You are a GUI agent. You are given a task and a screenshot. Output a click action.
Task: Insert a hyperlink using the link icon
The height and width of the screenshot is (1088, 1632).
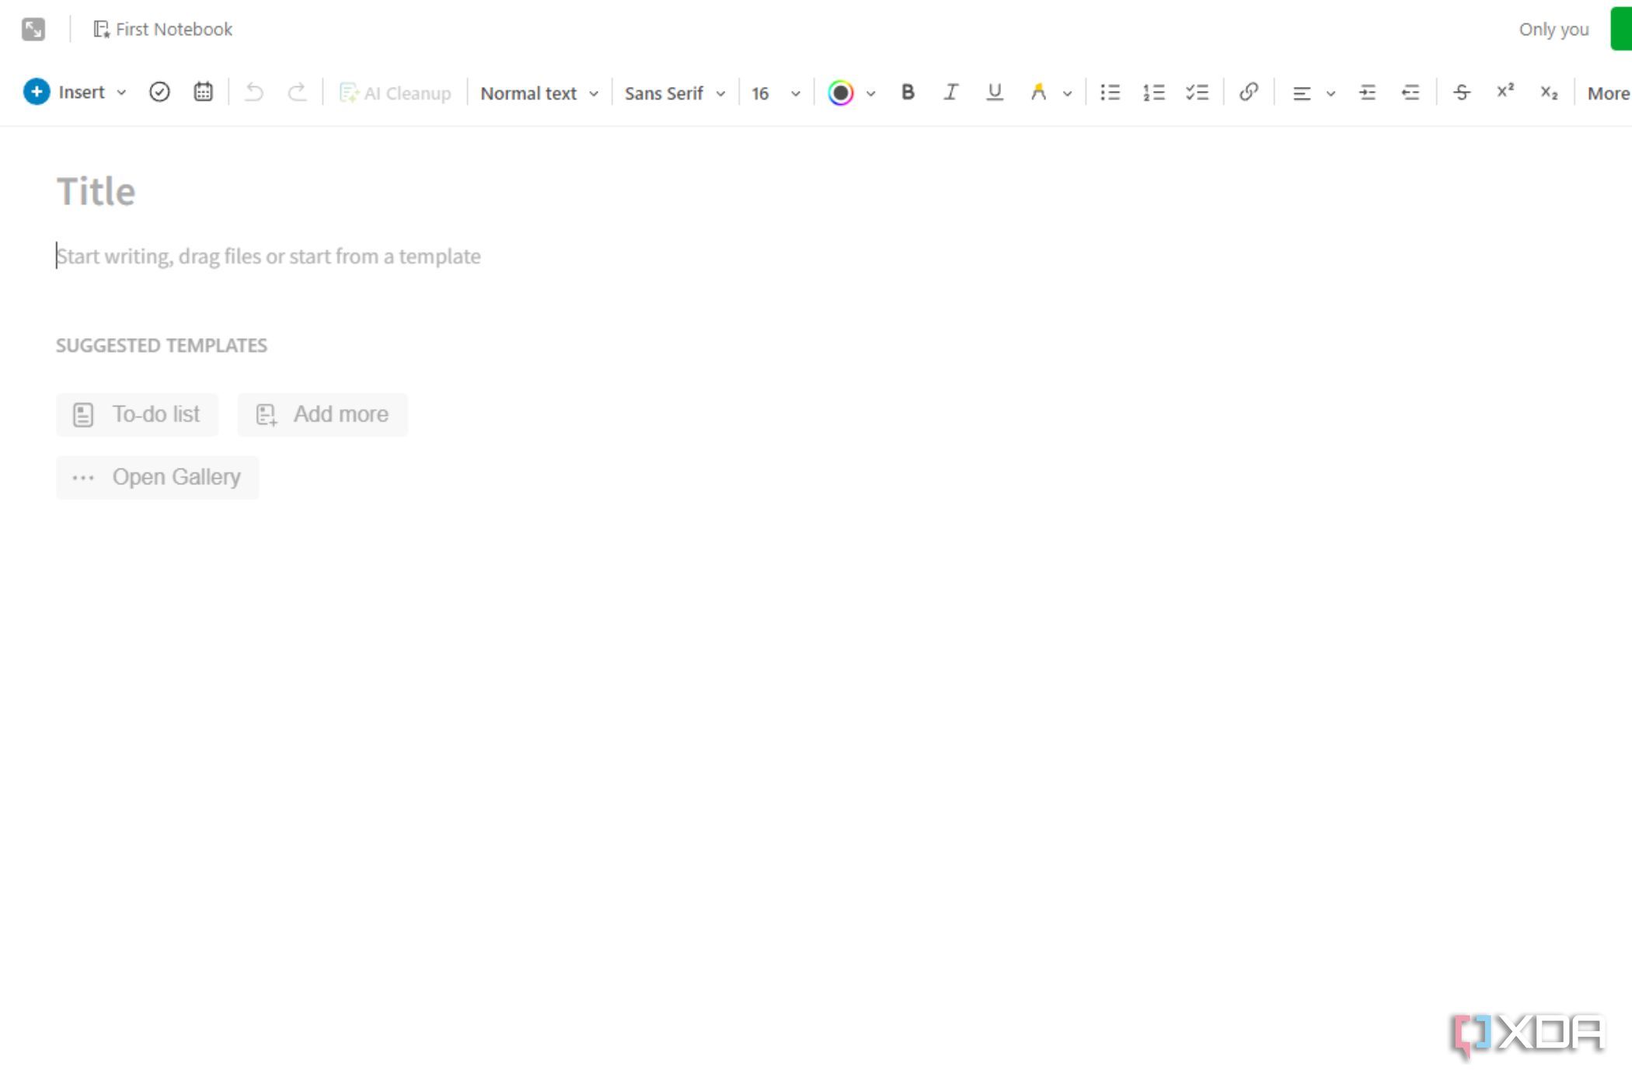(1248, 92)
